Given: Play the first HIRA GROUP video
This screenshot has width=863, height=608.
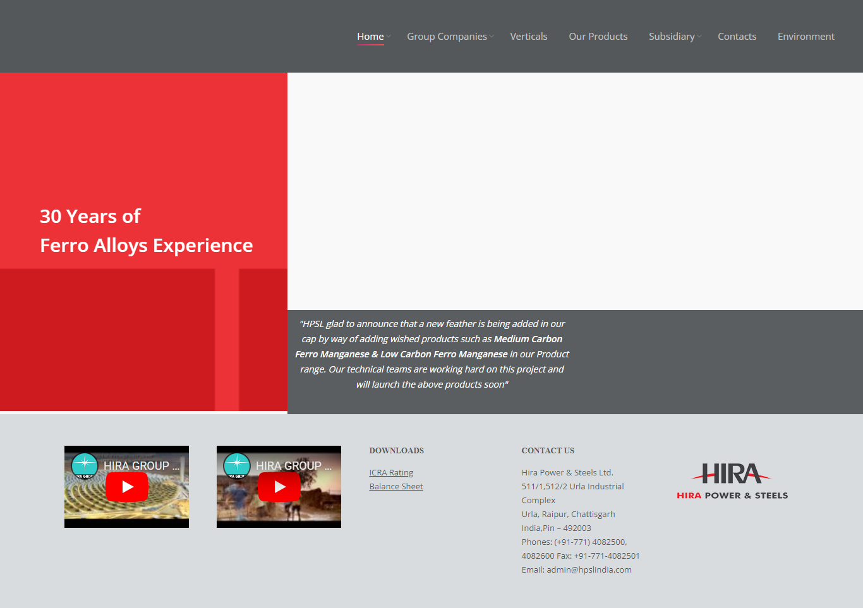Looking at the screenshot, I should 127,487.
